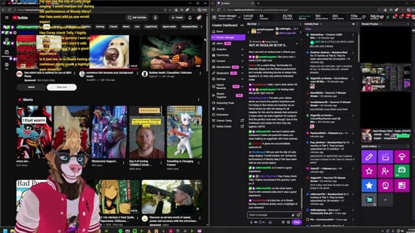Click the Send a message chat input
This screenshot has height=233, width=415.
pyautogui.click(x=275, y=215)
